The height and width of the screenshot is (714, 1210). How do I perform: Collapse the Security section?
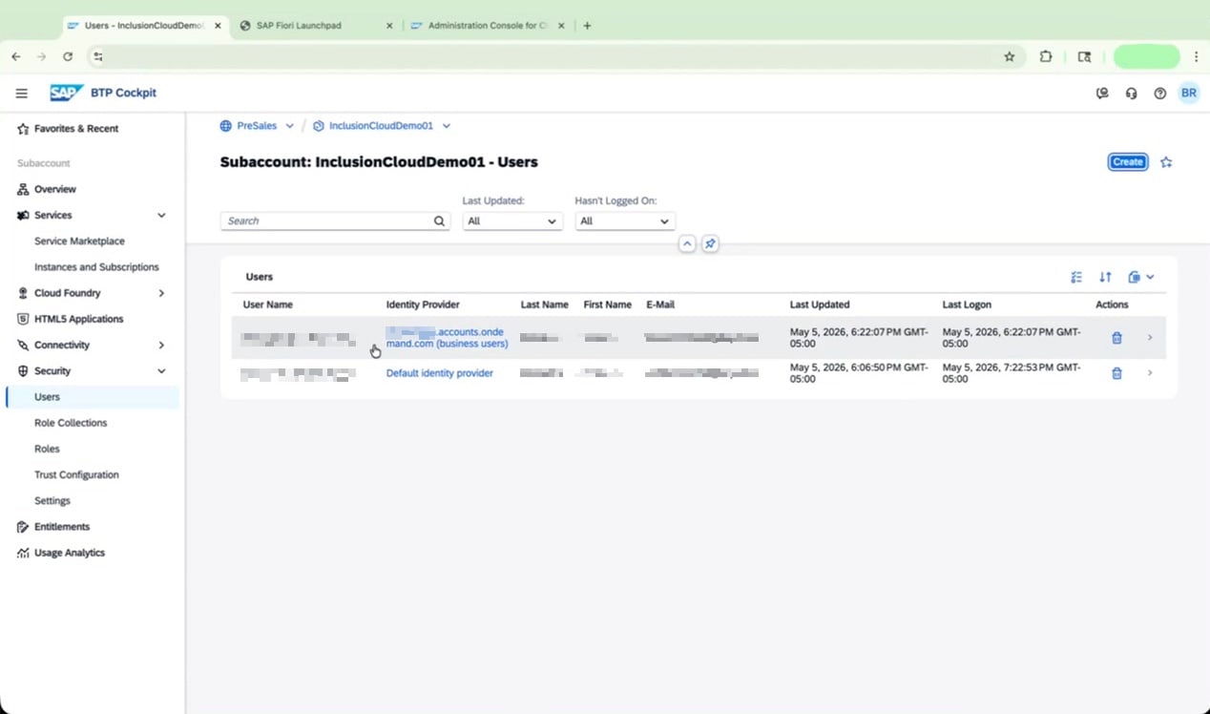click(x=161, y=371)
